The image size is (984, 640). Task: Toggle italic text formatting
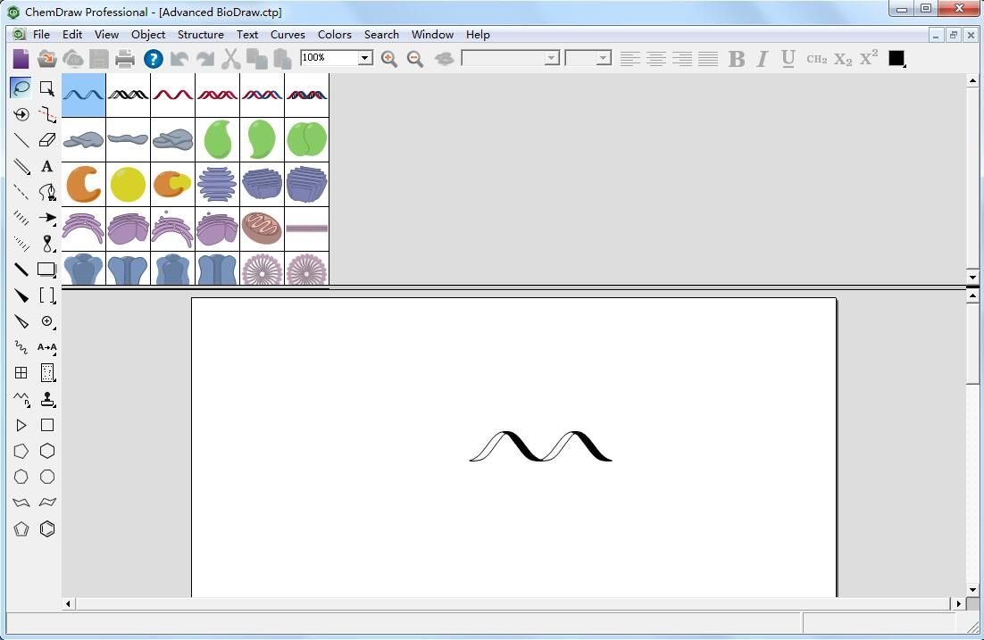[x=761, y=59]
